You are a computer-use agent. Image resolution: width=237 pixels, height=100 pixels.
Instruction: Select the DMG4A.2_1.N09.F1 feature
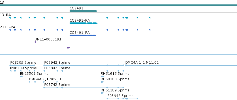point(43,82)
